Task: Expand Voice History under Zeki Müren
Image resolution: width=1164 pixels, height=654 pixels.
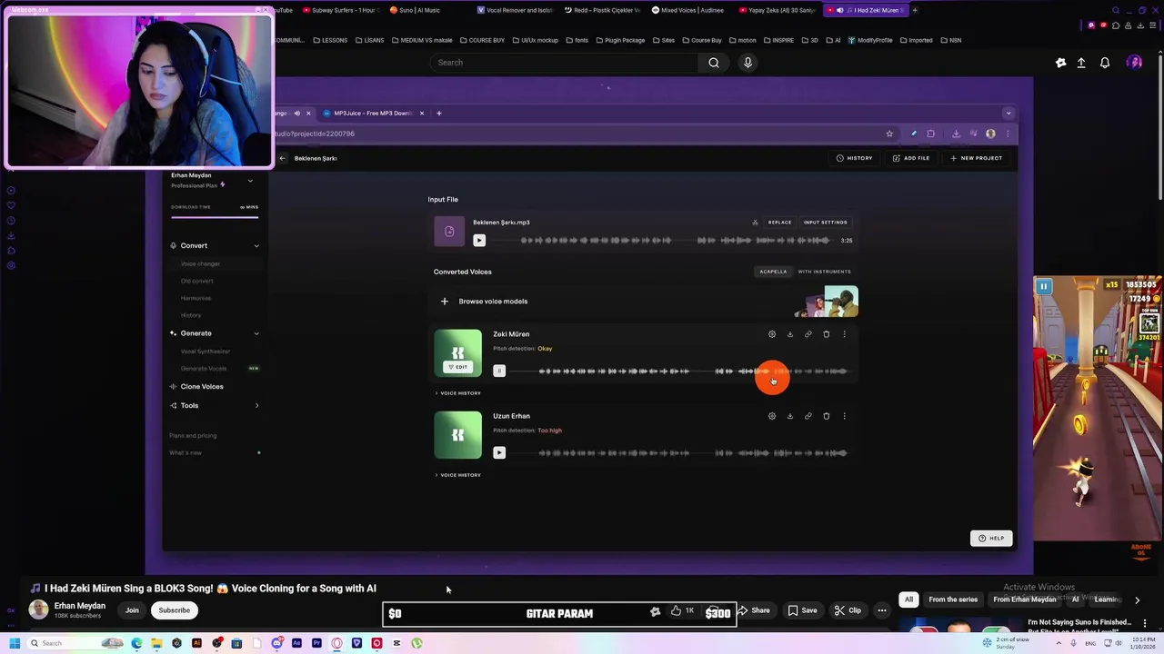Action: click(458, 393)
